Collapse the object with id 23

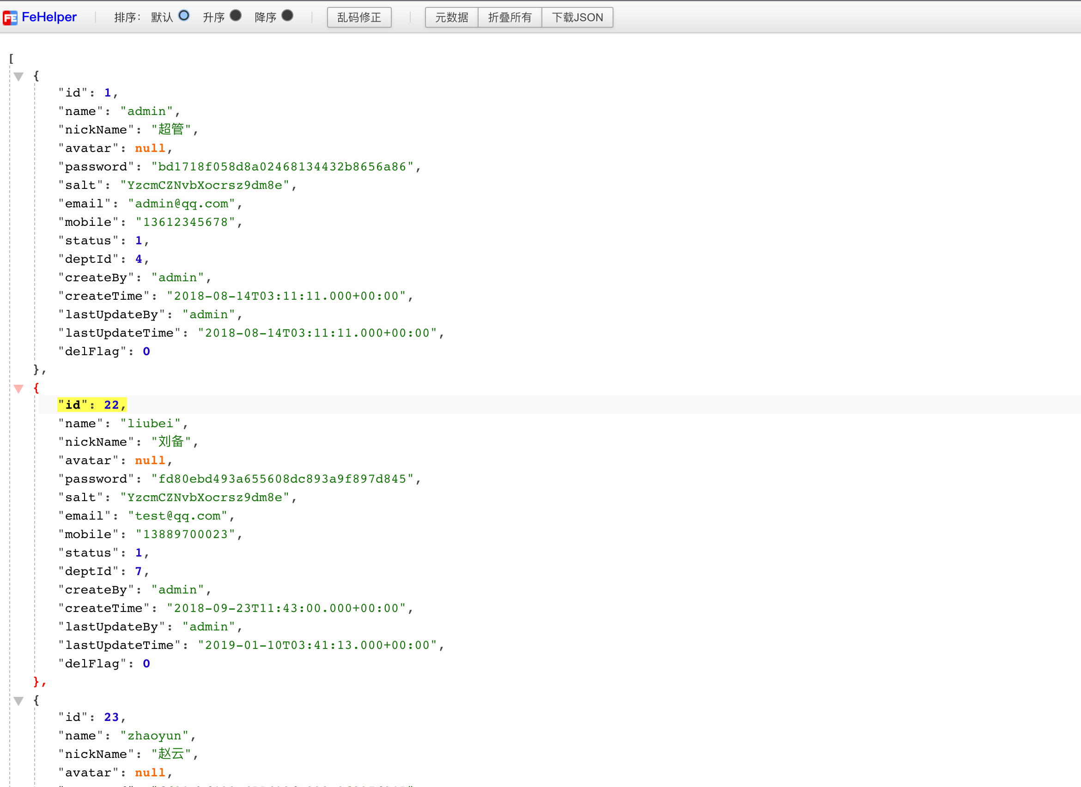pos(18,701)
